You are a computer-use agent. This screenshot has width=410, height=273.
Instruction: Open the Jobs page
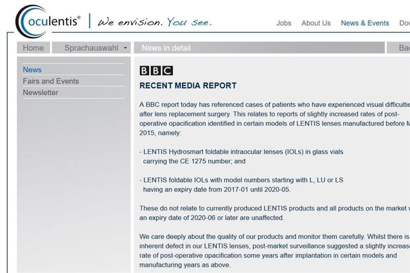284,23
